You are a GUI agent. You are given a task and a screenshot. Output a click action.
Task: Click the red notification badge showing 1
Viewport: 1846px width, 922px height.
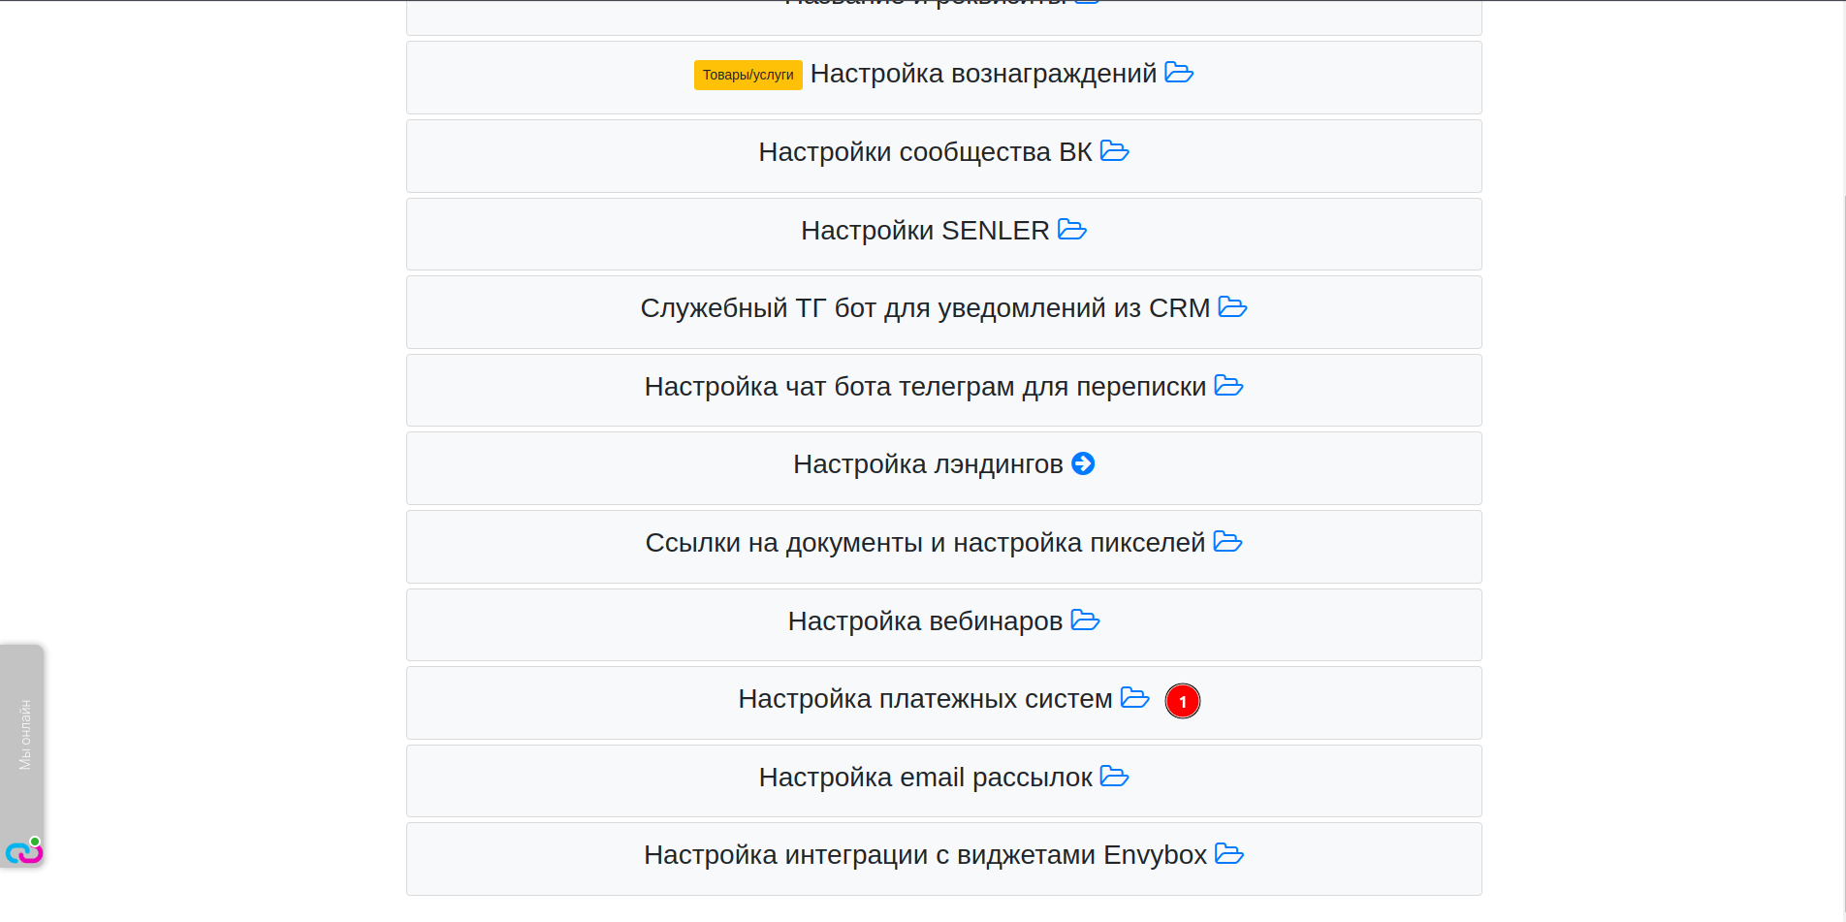point(1182,701)
